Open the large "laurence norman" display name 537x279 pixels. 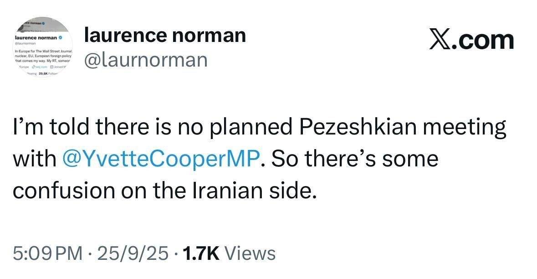[165, 35]
